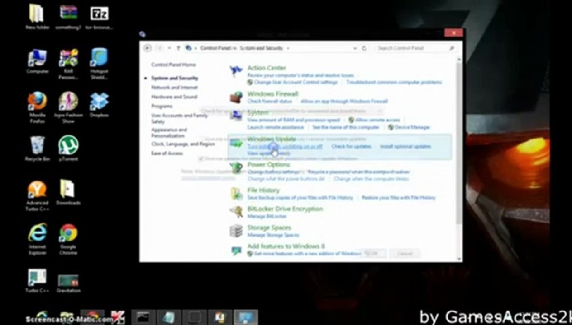
Task: Open the Manage BitLocker link
Action: click(267, 216)
